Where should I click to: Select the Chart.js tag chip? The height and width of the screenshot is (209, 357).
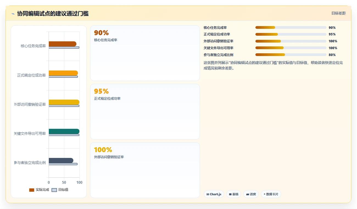coord(214,194)
